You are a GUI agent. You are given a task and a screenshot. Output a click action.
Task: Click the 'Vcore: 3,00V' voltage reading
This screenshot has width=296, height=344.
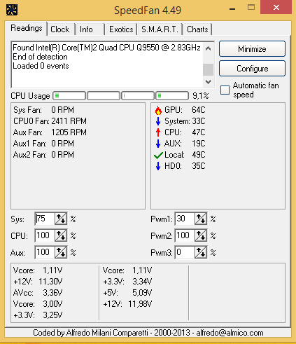click(x=38, y=304)
